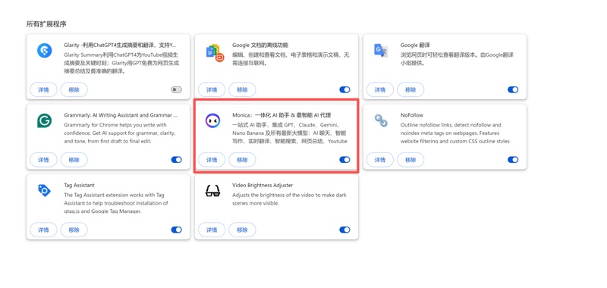Click the Video Brightness Adjuster title text

pos(263,185)
